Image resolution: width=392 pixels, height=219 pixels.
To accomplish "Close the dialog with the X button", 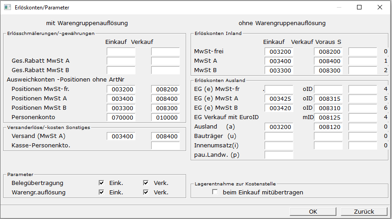I will coord(380,8).
